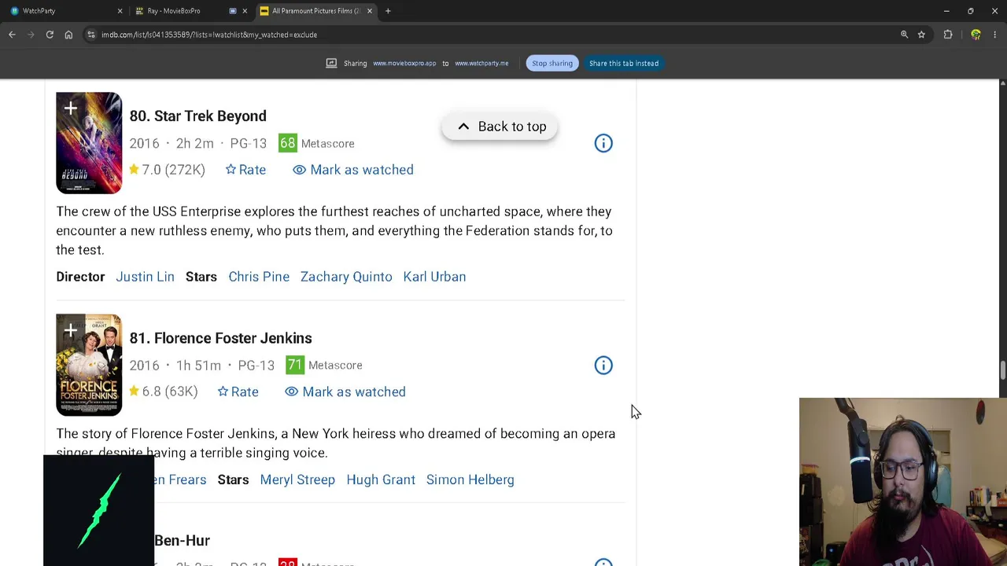The image size is (1007, 566).
Task: Open the zoom magnifier icon in address bar
Action: [x=904, y=35]
